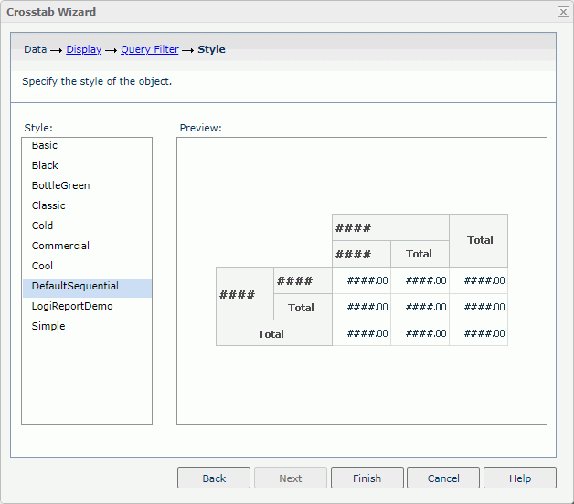Viewport: 574px width, 504px height.
Task: Select the Data step in breadcrumb
Action: (x=36, y=49)
